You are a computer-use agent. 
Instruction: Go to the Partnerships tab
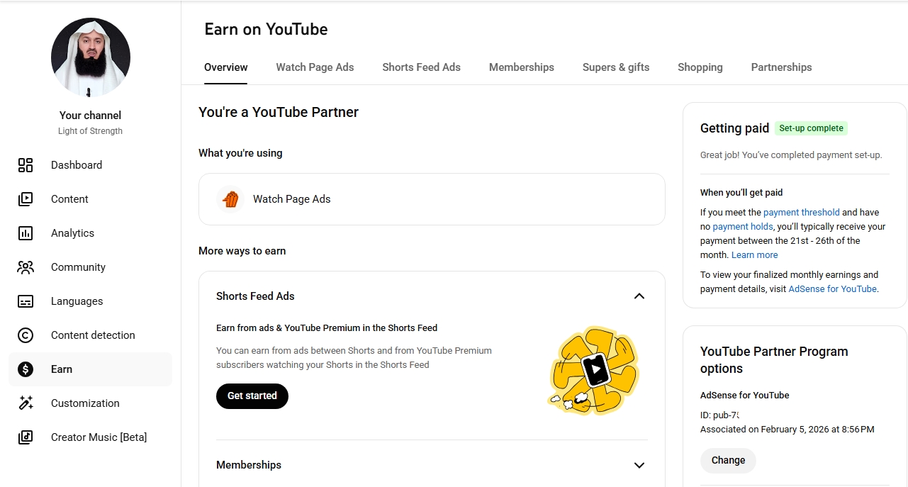[781, 67]
